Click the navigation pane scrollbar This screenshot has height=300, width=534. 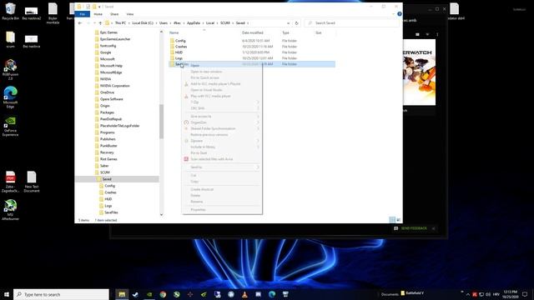[x=161, y=122]
